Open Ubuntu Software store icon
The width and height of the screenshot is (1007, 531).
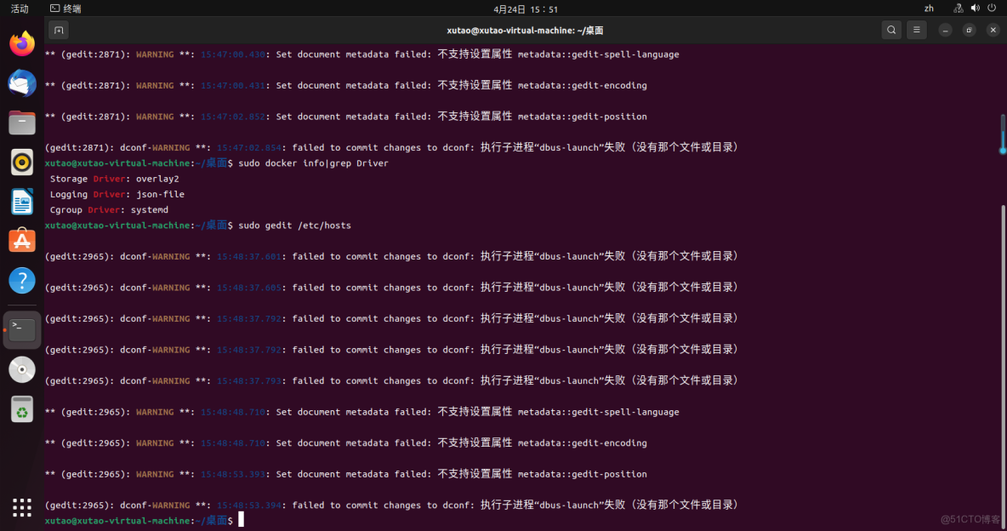pos(22,241)
